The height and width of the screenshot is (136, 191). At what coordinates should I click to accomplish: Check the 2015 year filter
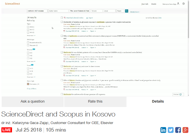point(28,32)
